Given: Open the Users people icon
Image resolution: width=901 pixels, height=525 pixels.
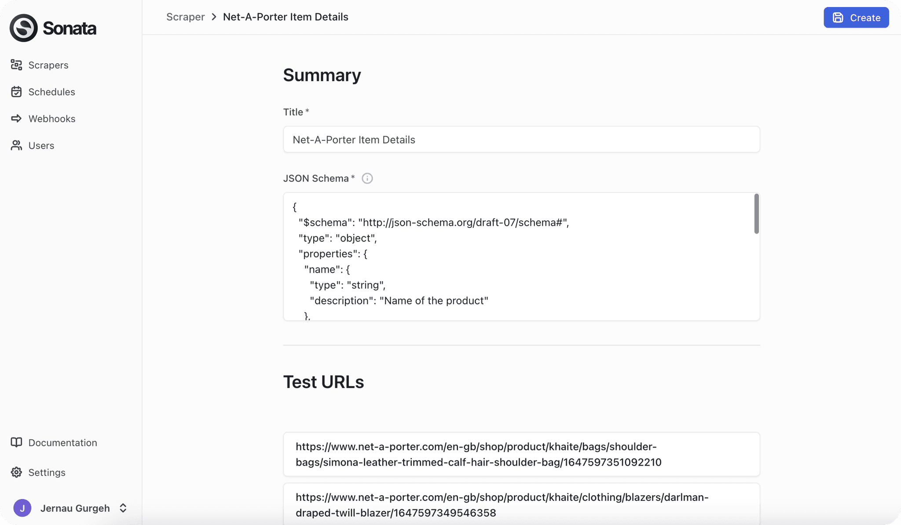Looking at the screenshot, I should 16,145.
